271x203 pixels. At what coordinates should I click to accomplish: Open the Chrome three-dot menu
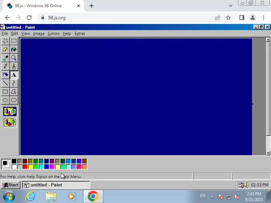tap(264, 18)
